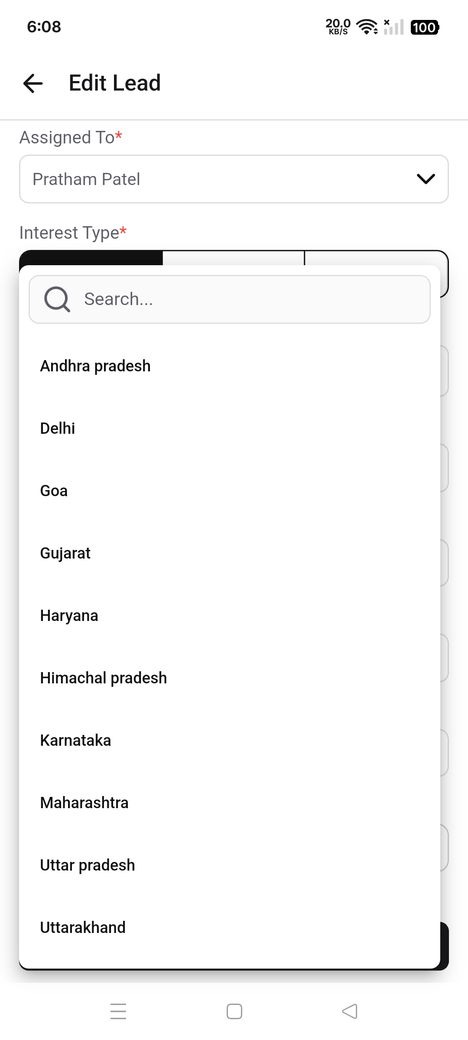Tap the search magnifier icon
This screenshot has height=1040, width=468.
point(57,299)
